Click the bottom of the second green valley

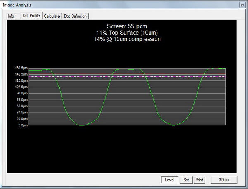pos(174,125)
